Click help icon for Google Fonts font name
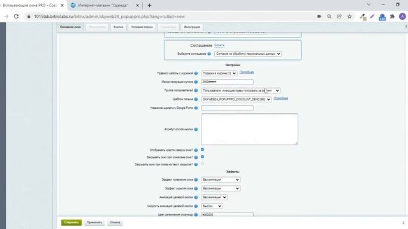The height and width of the screenshot is (229, 408). (x=196, y=108)
